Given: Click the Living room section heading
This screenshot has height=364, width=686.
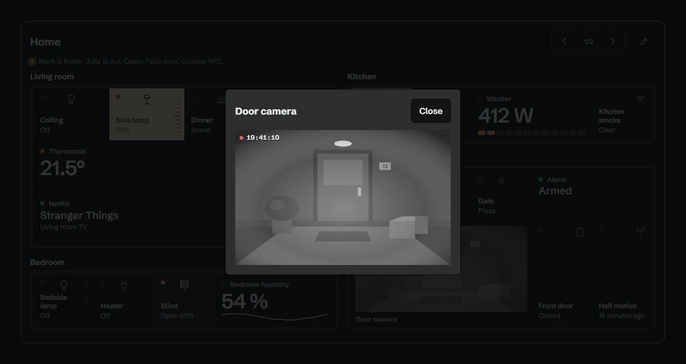Looking at the screenshot, I should [52, 77].
